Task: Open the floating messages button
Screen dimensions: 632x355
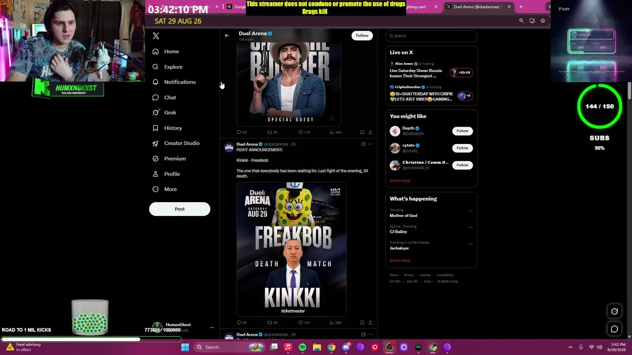Action: pos(615,329)
